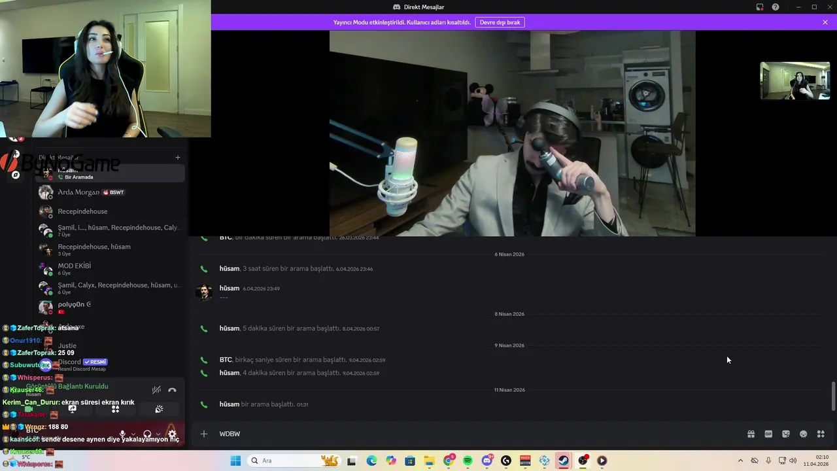Open the 7-member Şamil group chat
837x471 pixels.
[110, 230]
